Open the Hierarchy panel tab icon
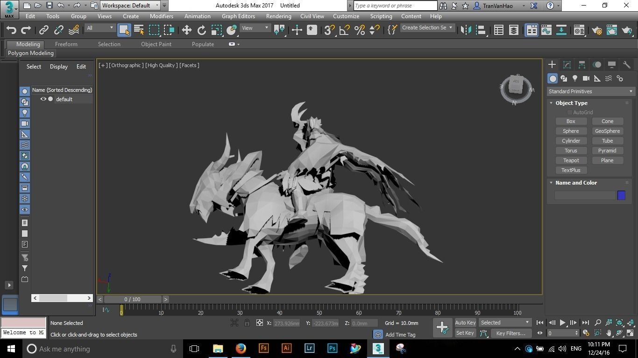 click(582, 65)
